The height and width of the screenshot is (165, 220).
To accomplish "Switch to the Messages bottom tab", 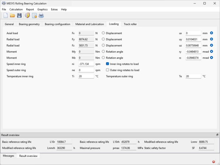I will [9, 156].
